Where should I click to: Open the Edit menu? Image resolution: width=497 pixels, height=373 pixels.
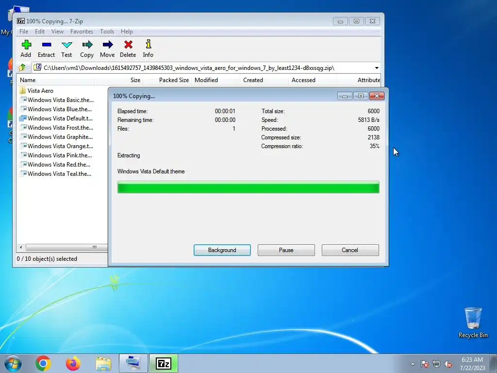coord(40,32)
